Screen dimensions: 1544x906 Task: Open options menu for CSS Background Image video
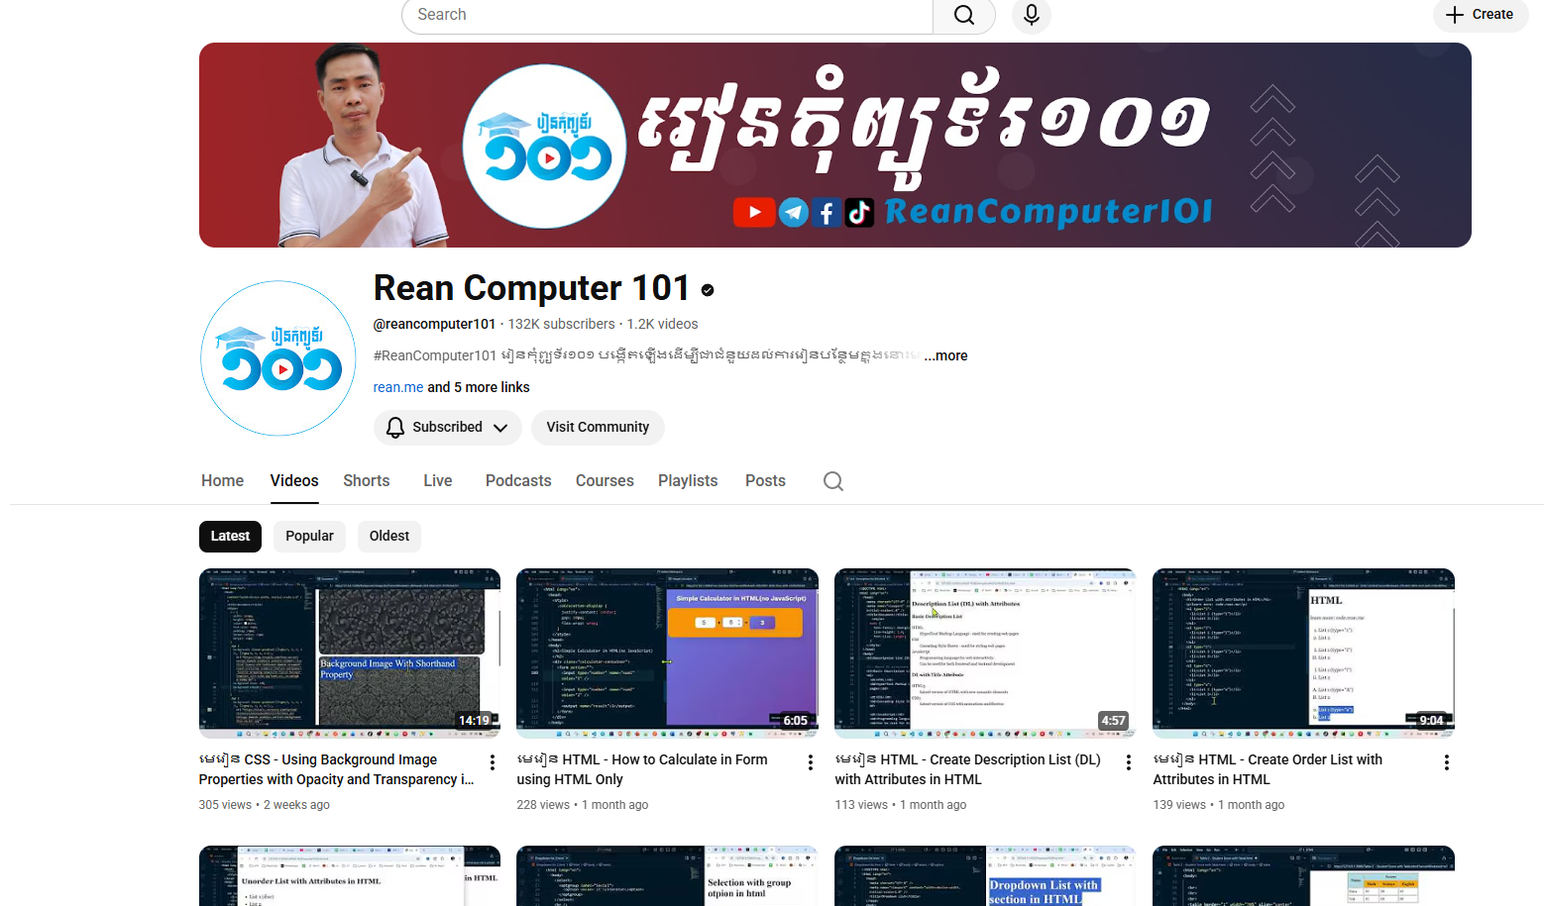tap(493, 762)
